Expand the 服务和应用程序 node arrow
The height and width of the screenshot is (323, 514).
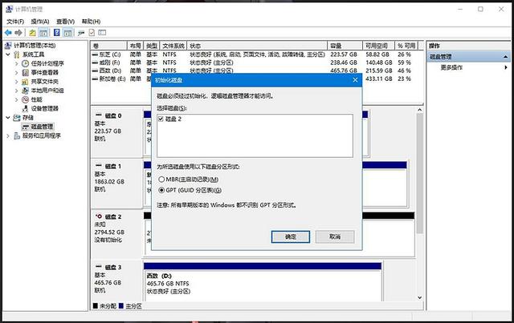point(8,135)
